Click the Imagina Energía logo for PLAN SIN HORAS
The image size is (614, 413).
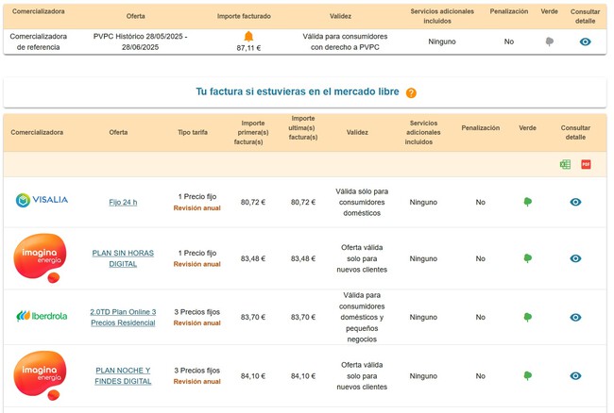tap(40, 257)
